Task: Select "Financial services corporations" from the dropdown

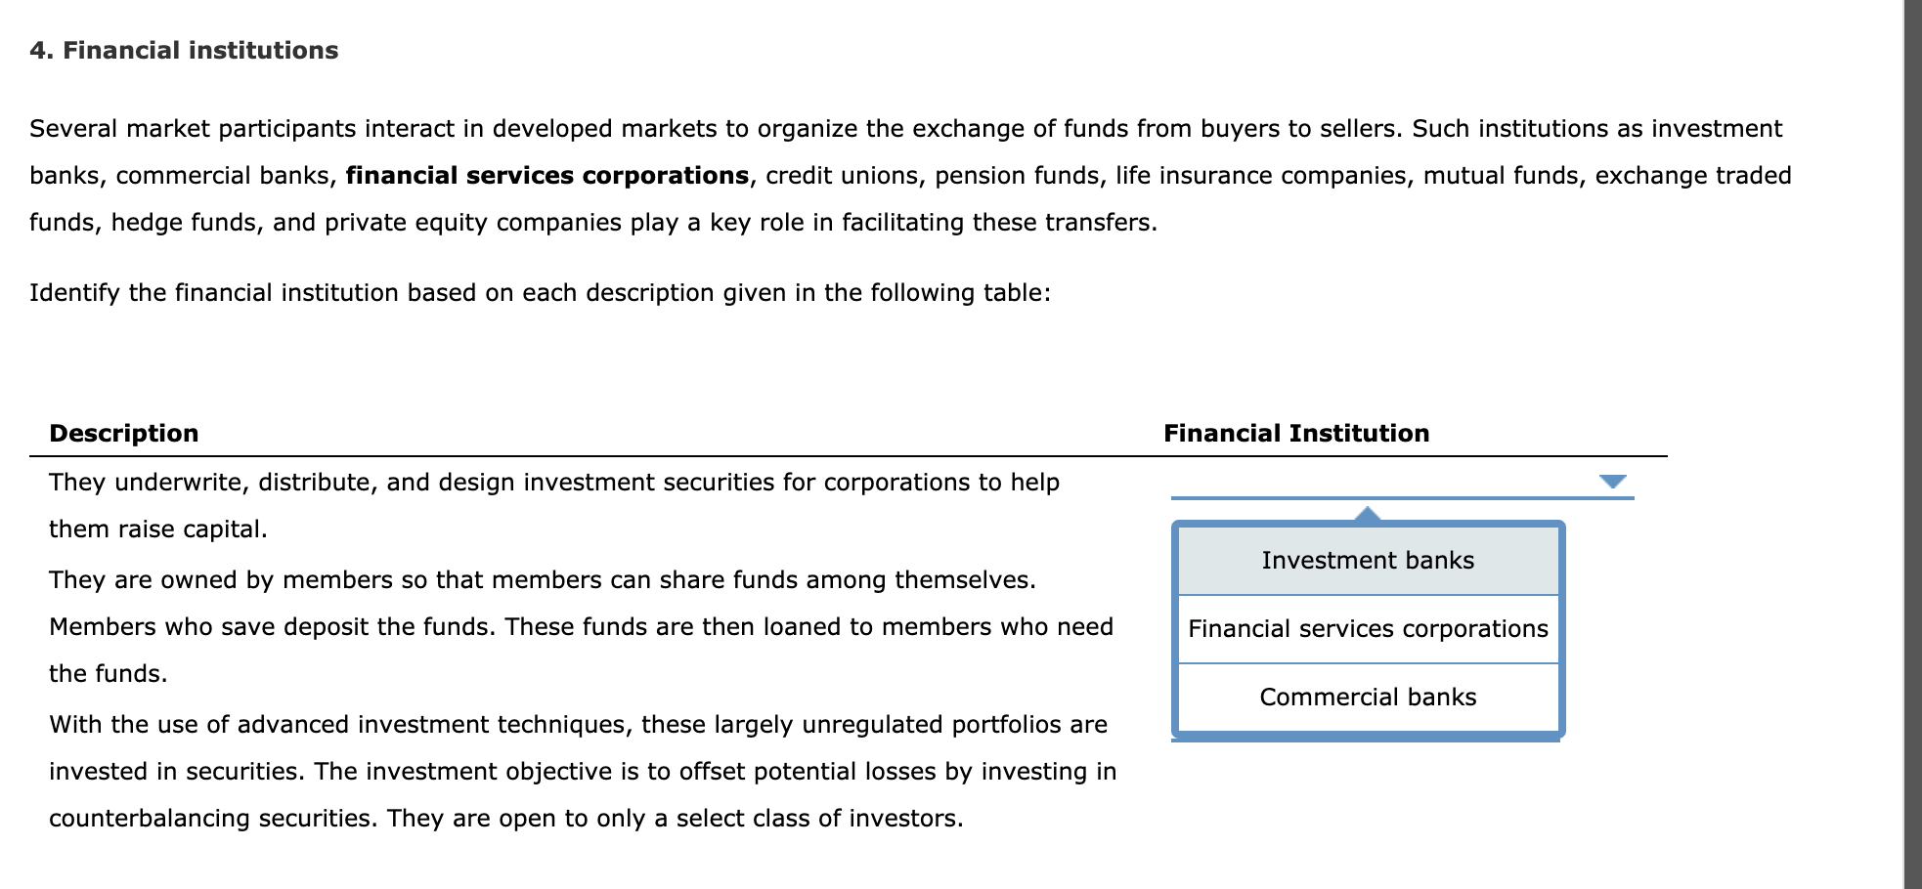Action: click(x=1367, y=629)
